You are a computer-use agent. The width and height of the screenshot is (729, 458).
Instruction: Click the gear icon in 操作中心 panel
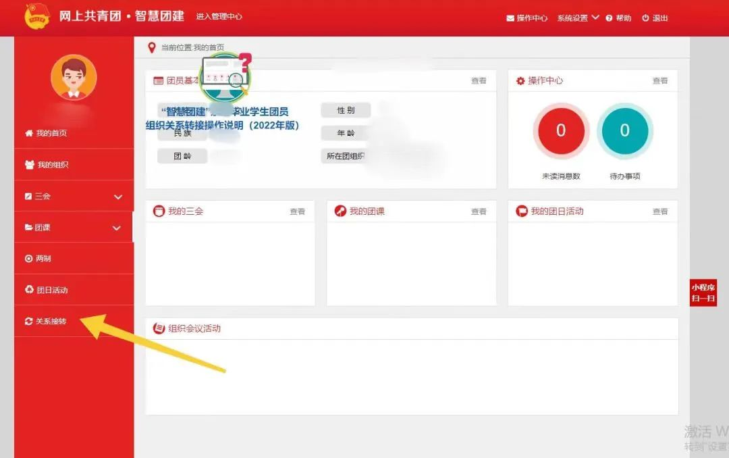point(520,81)
